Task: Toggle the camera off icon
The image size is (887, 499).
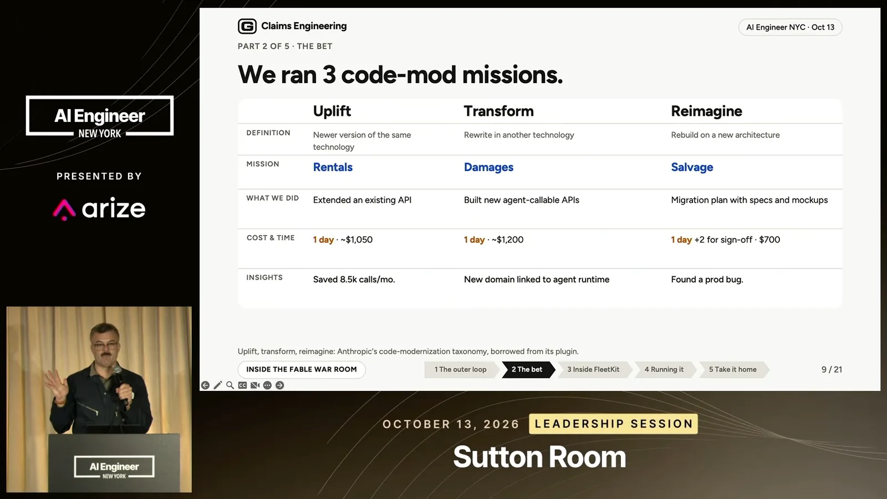Action: pos(255,385)
